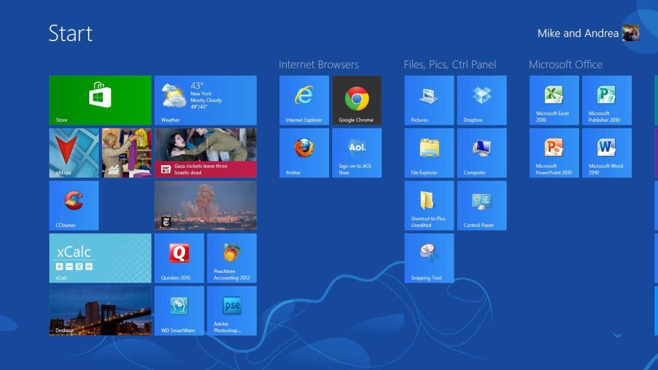Click the Internet Browsers group heading
The image size is (658, 370).
click(319, 65)
